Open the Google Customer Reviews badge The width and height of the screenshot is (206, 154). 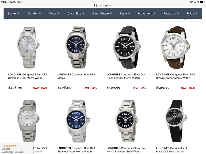(x=16, y=148)
